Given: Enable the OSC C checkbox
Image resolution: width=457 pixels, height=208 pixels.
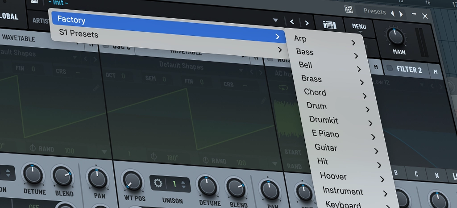Looking at the screenshot, I should (105, 46).
